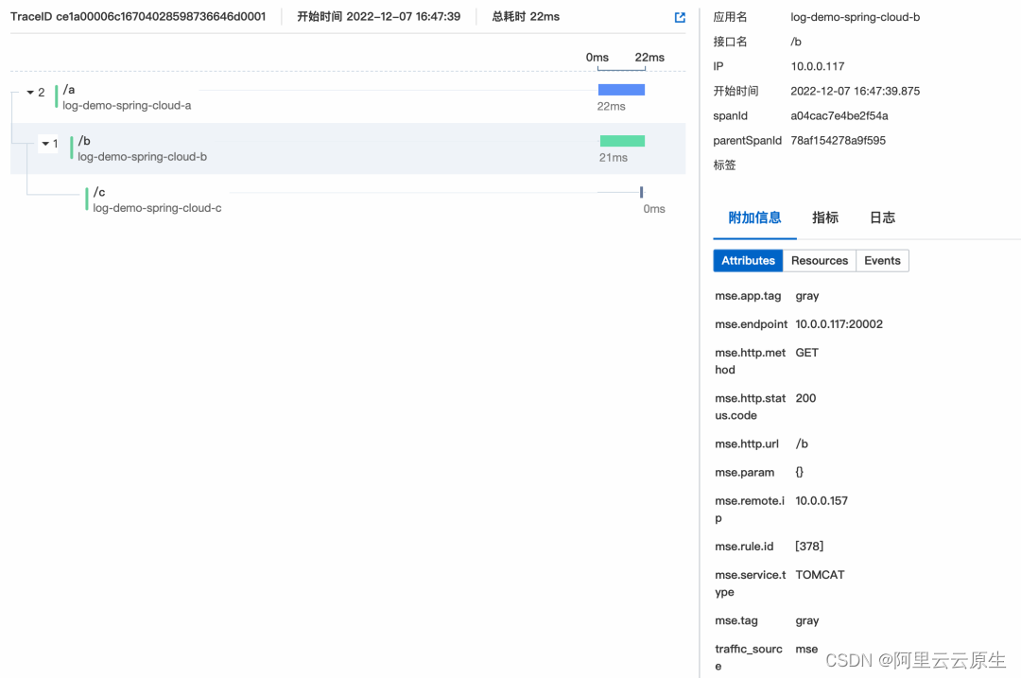Click the 22ms timeline scale label

click(x=649, y=58)
